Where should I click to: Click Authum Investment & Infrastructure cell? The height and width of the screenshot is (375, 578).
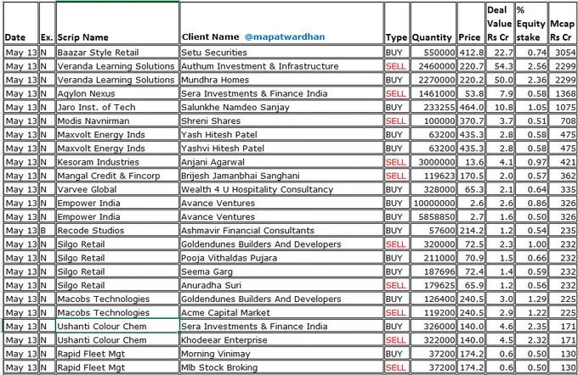282,66
